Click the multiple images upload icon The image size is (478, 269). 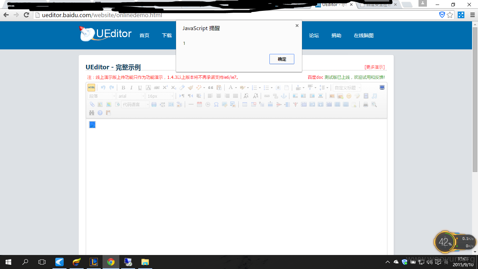[x=340, y=96]
